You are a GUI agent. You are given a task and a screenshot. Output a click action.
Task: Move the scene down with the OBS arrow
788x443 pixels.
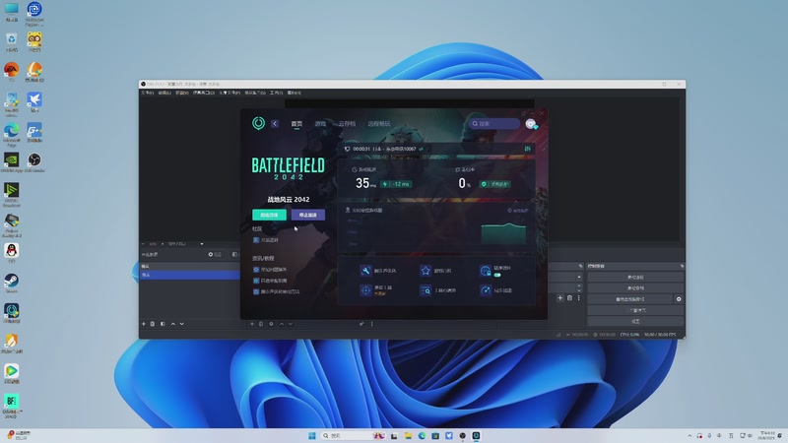click(x=182, y=324)
